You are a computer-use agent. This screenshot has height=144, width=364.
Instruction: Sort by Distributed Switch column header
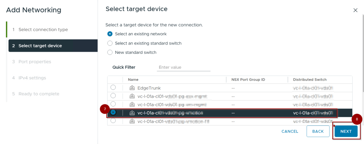310,79
